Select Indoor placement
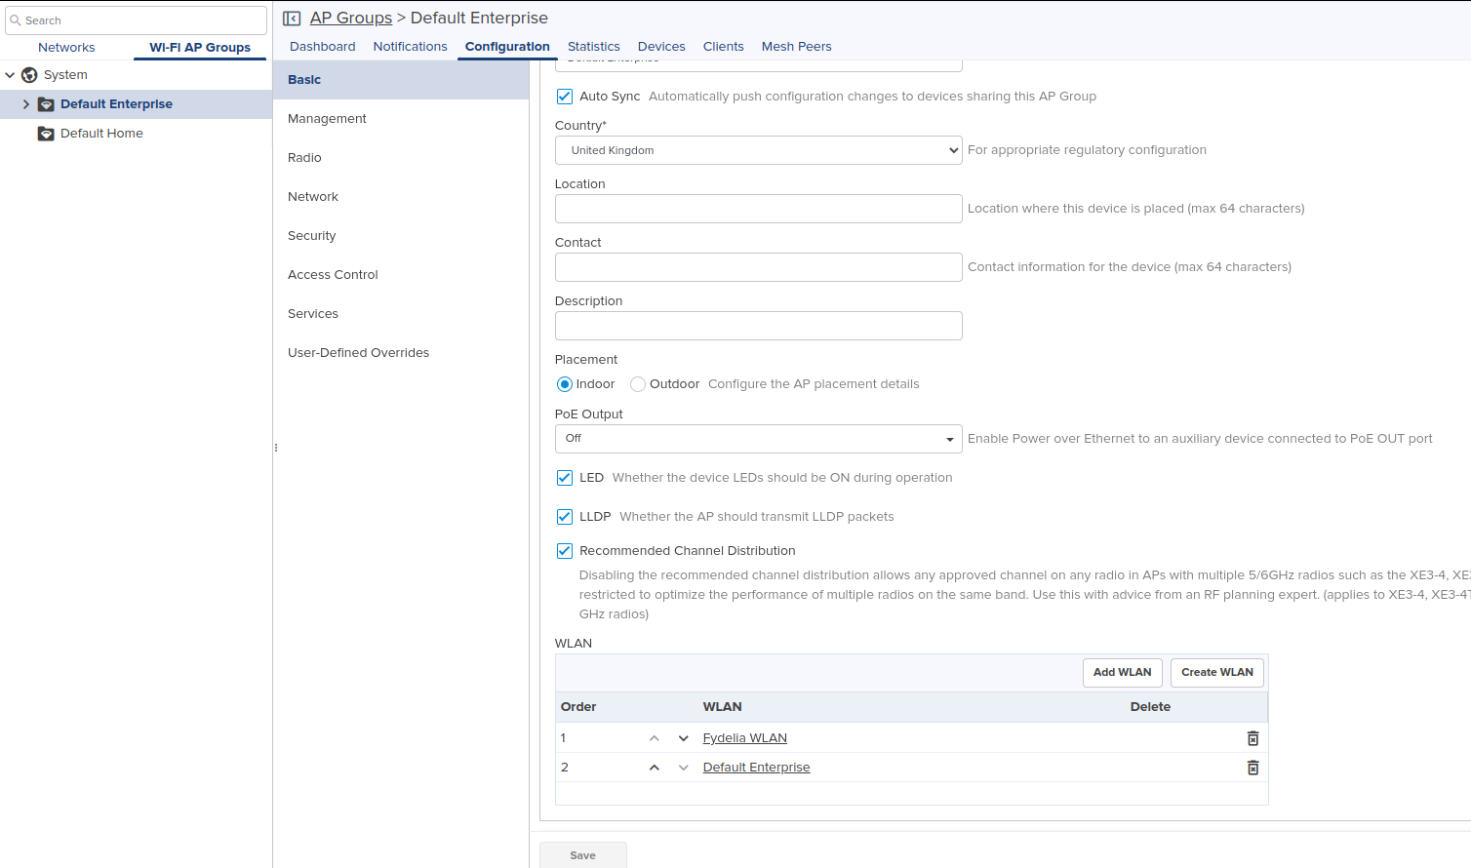The width and height of the screenshot is (1471, 868). (x=564, y=384)
